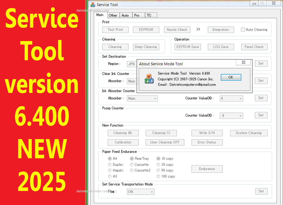Image resolution: width=283 pixels, height=205 pixels.
Task: Click the Service Tool title bar icon
Action: (93, 5)
